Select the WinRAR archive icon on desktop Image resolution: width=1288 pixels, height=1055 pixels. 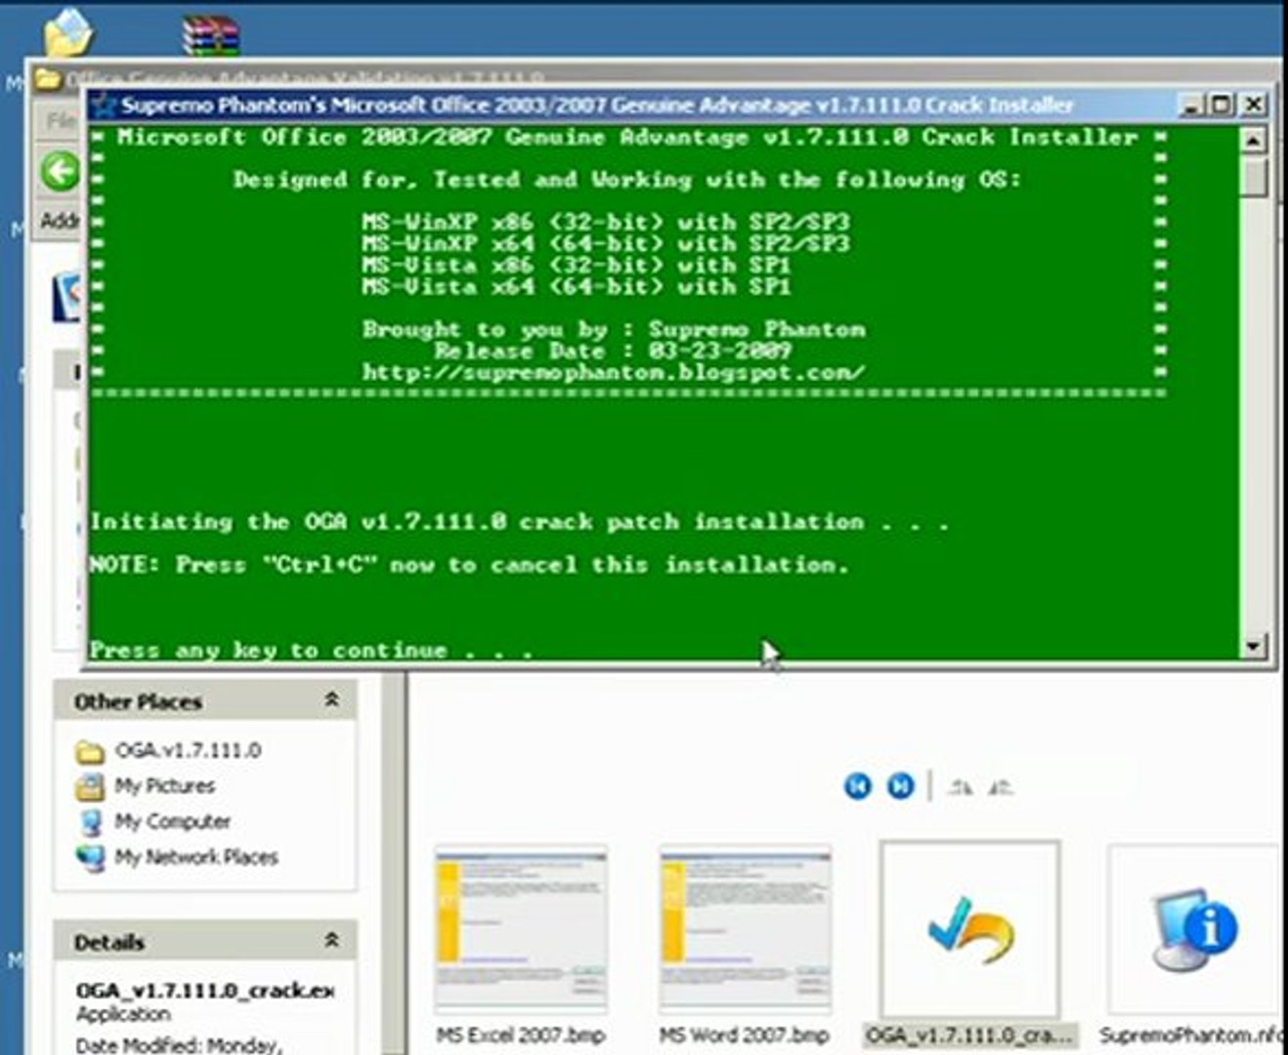pyautogui.click(x=210, y=35)
